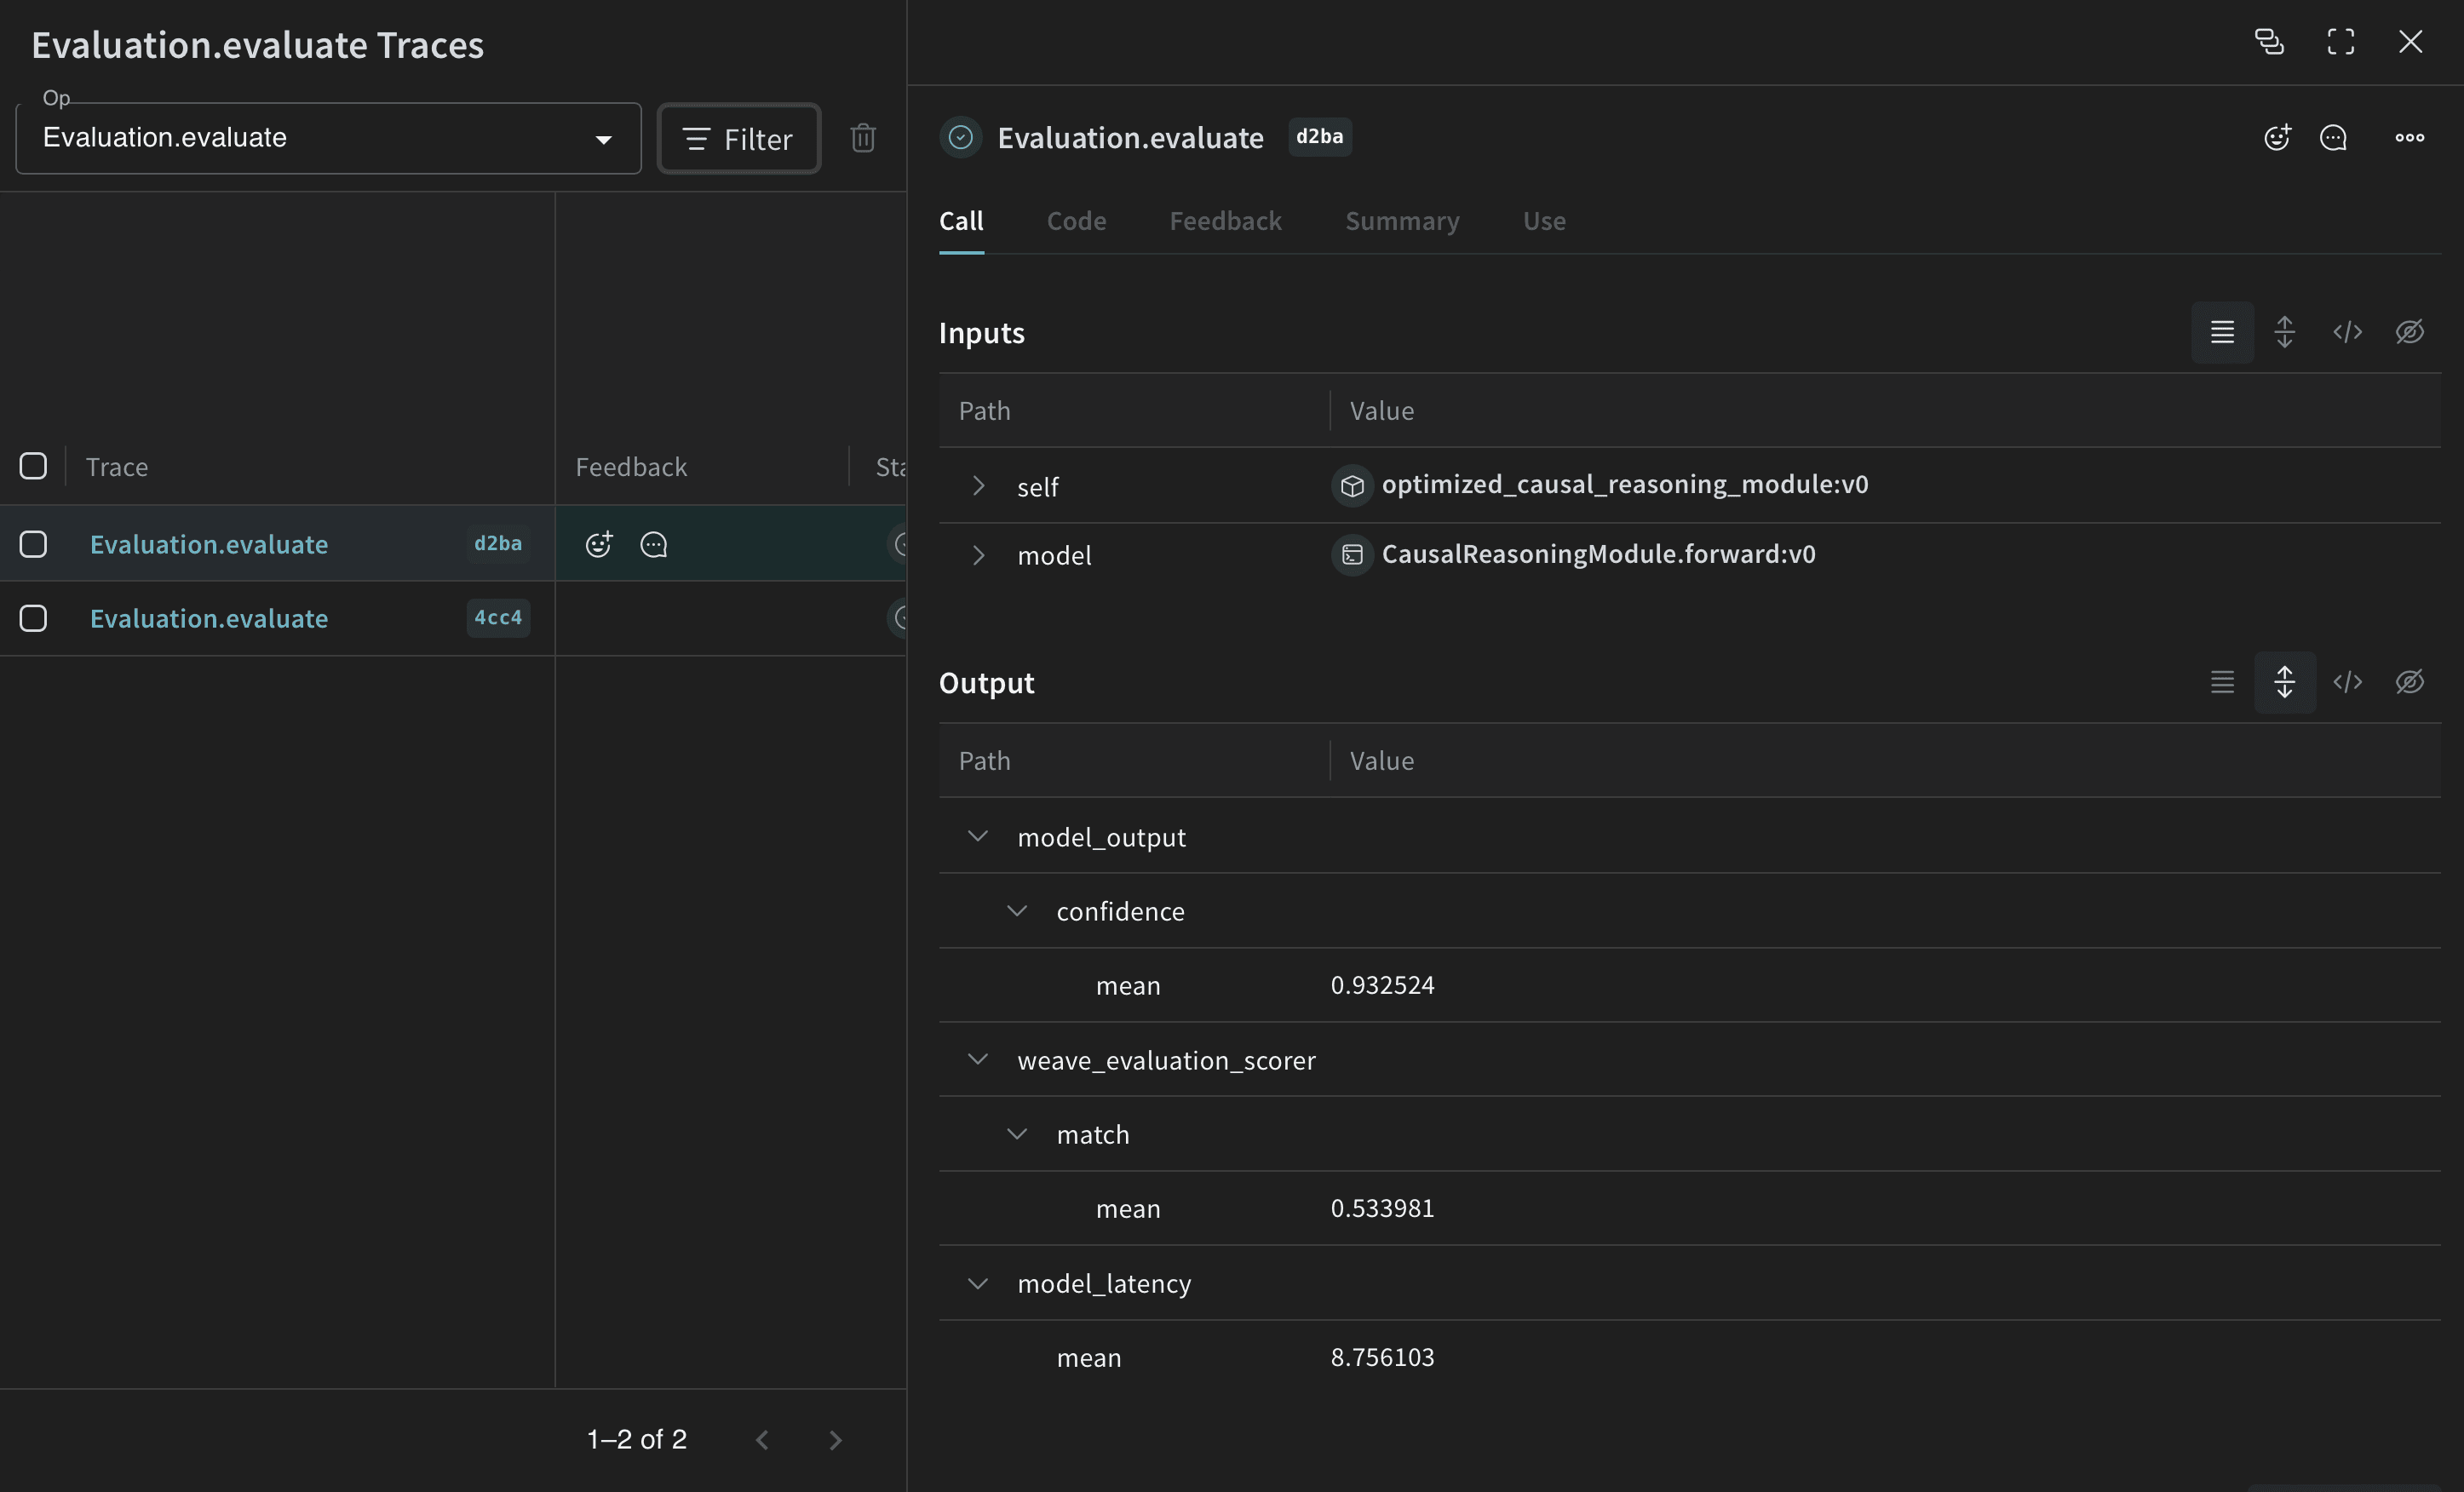This screenshot has height=1492, width=2464.
Task: Click the Feedback column header
Action: (x=631, y=467)
